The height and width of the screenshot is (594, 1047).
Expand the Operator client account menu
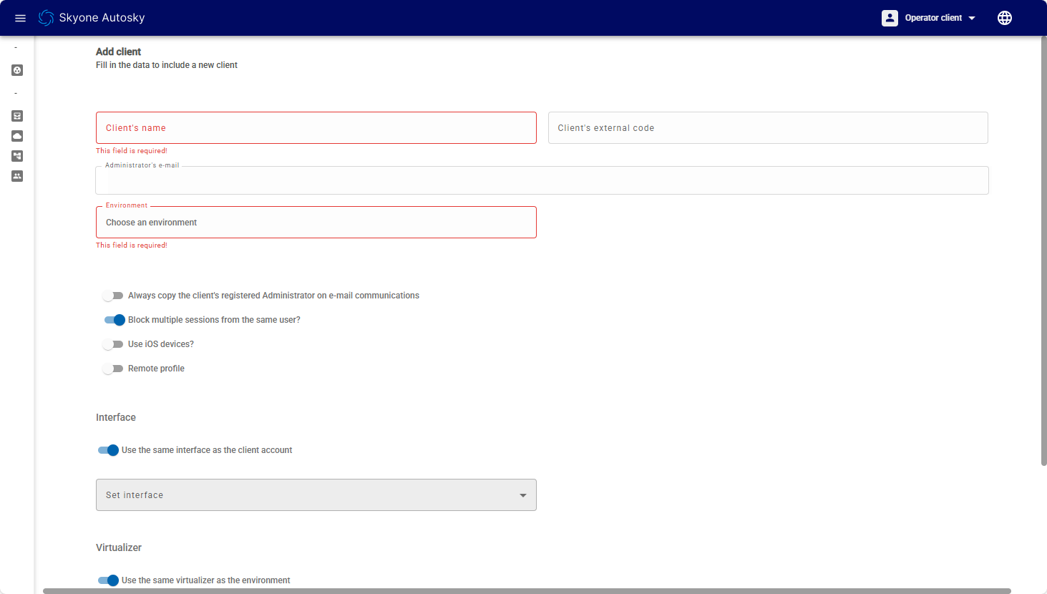[x=971, y=18]
